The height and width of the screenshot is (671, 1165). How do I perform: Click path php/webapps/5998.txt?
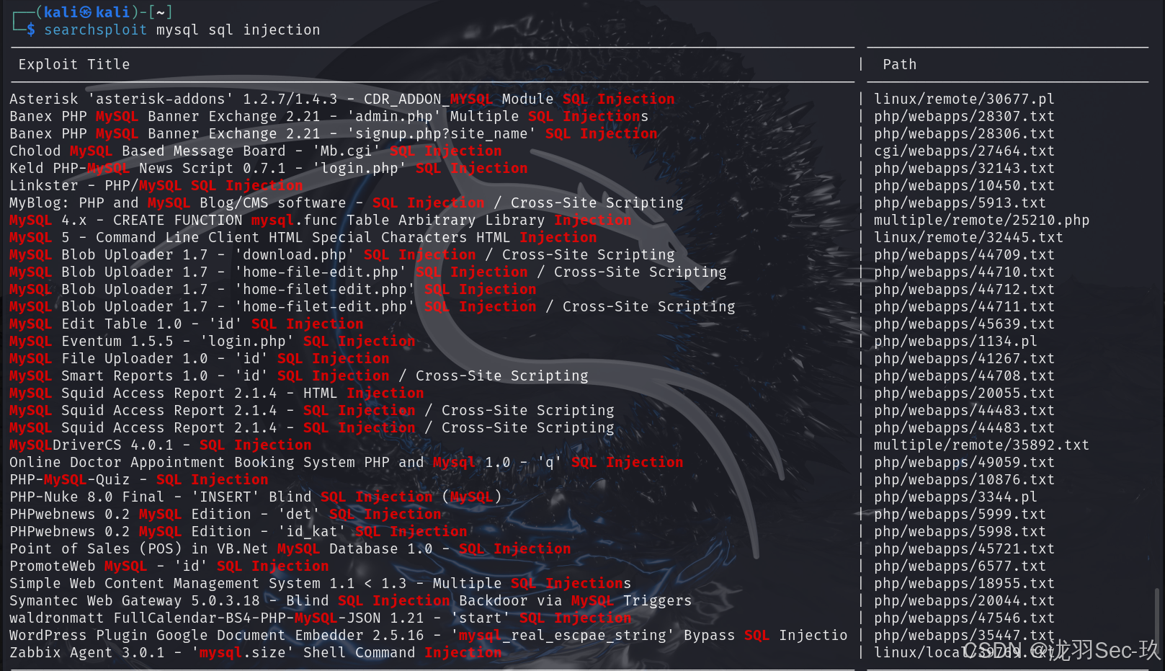pyautogui.click(x=960, y=531)
